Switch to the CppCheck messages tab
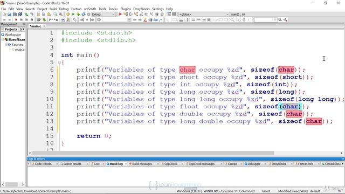The image size is (345, 194). (201, 164)
